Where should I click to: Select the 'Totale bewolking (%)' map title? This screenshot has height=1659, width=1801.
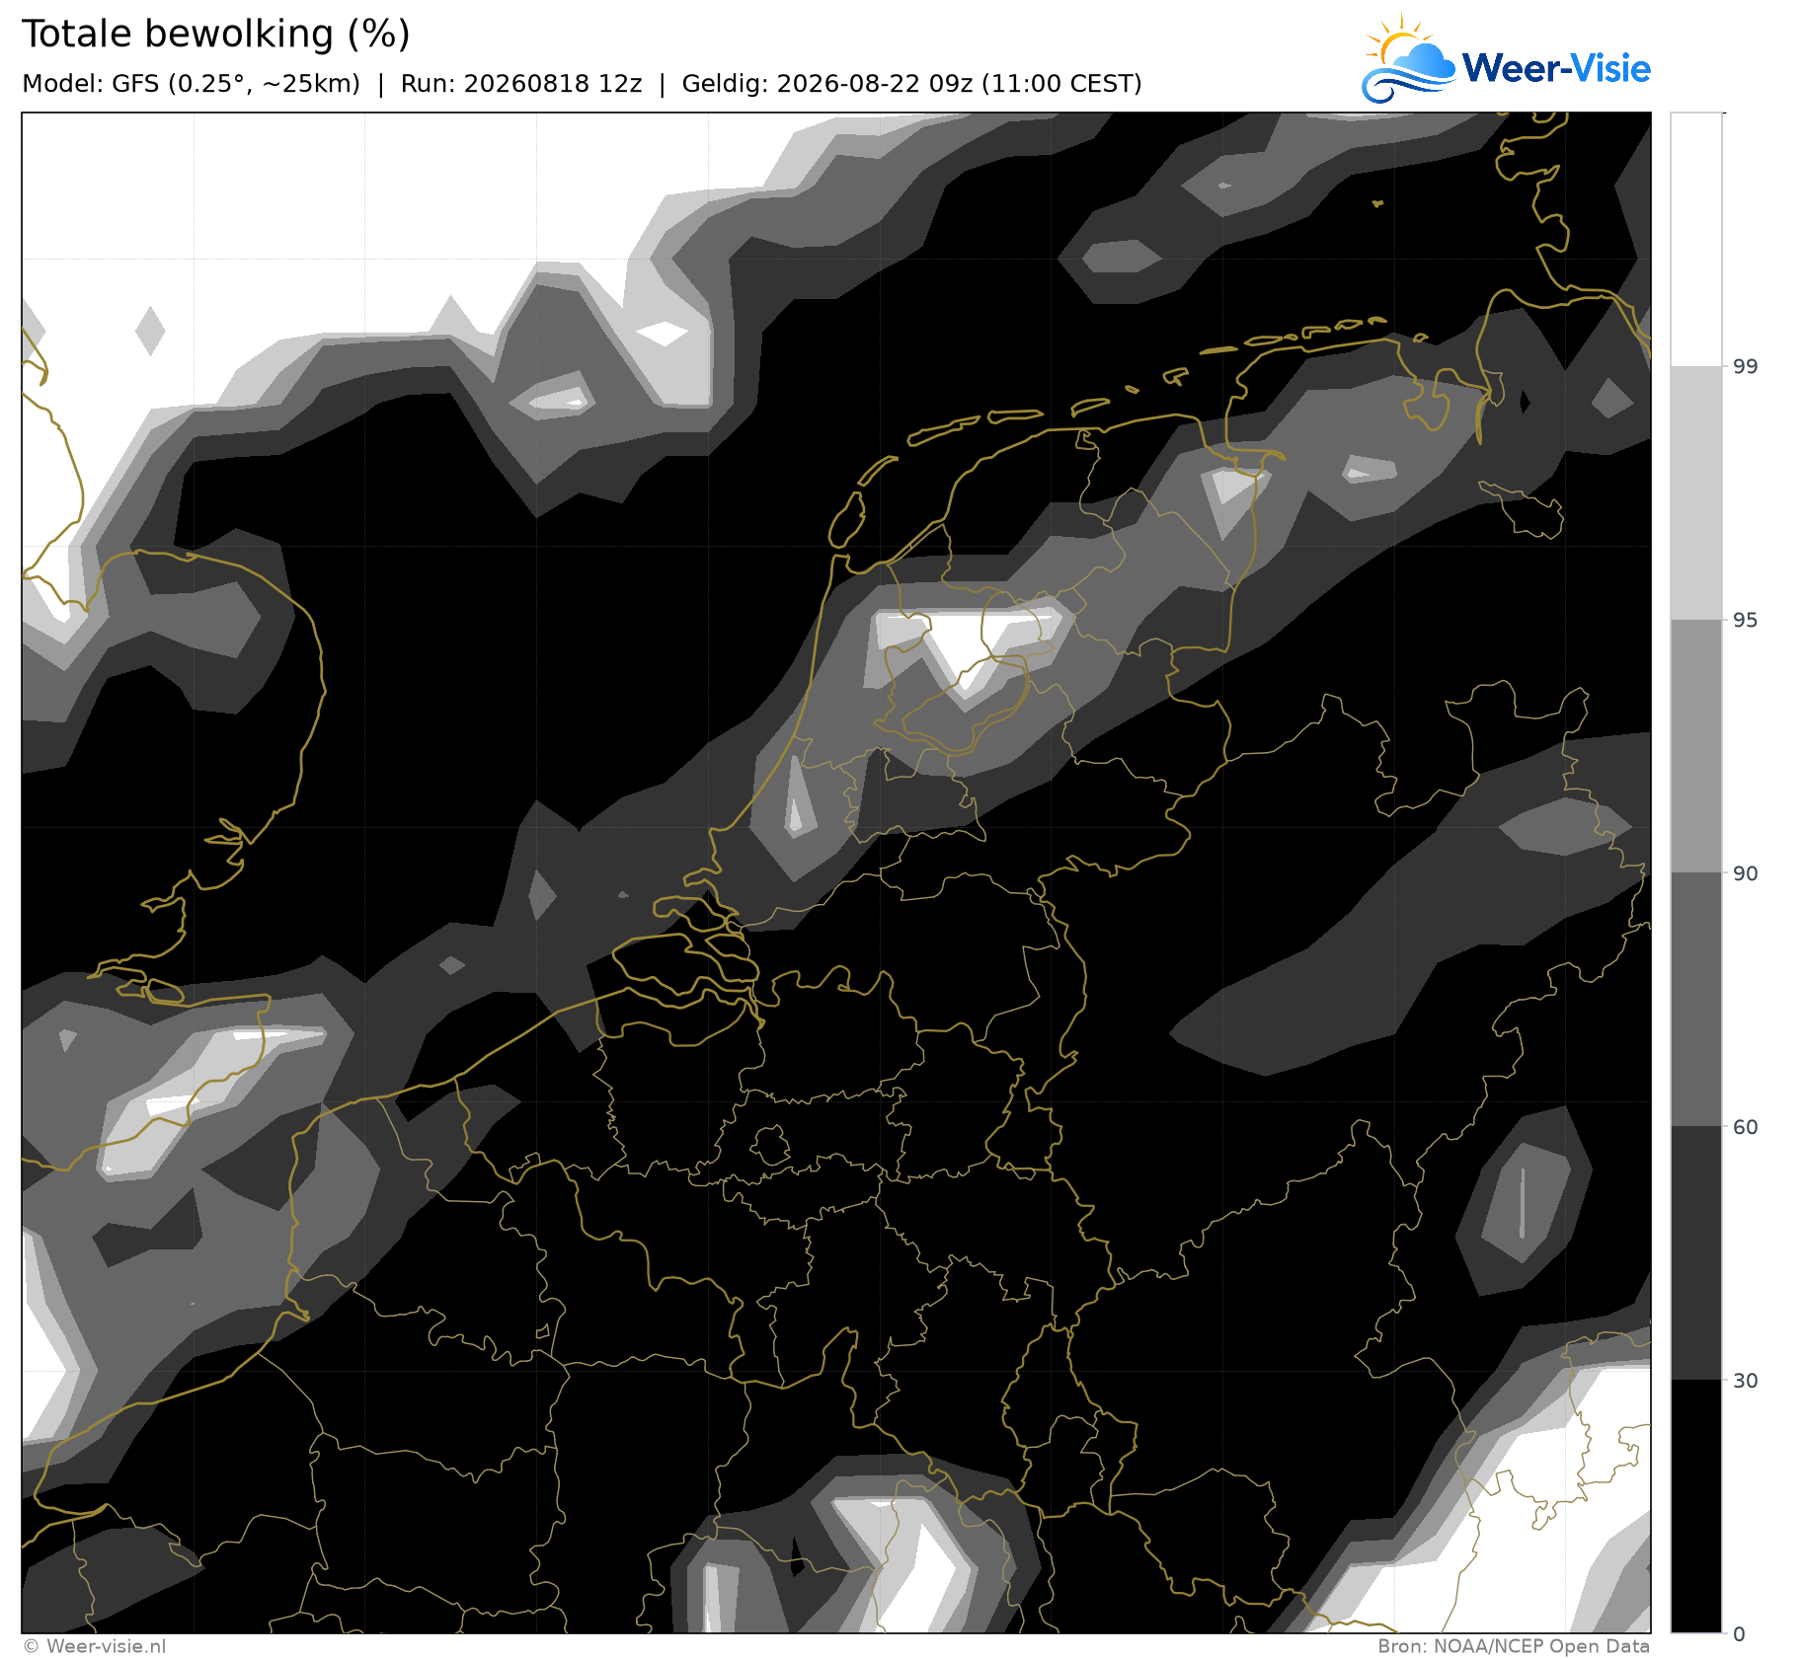tap(215, 34)
